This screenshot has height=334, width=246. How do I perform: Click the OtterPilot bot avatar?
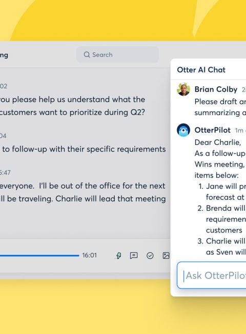point(183,129)
